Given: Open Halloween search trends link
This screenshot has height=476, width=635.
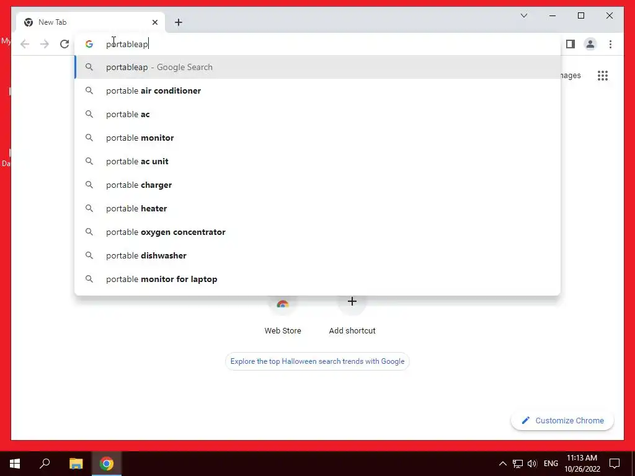Looking at the screenshot, I should point(317,361).
